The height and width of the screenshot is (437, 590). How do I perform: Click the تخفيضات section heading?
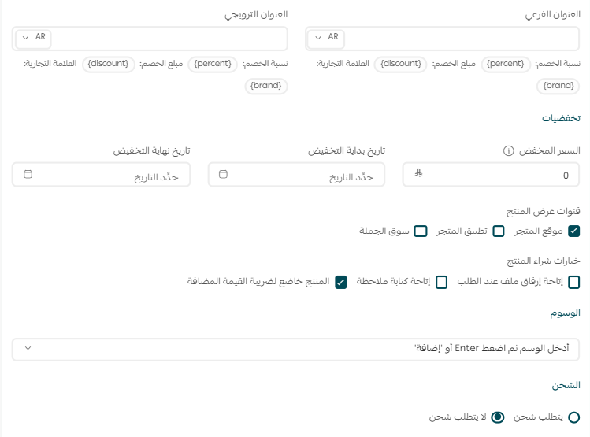tap(561, 118)
